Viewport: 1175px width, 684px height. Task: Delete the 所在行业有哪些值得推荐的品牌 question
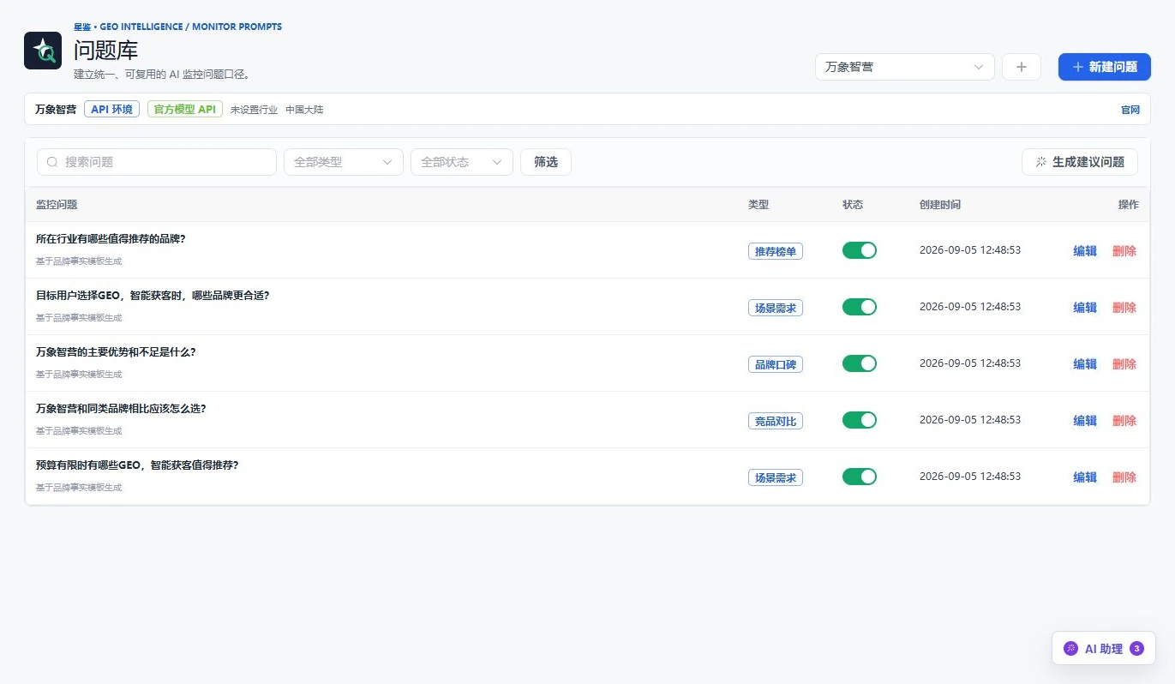tap(1124, 251)
